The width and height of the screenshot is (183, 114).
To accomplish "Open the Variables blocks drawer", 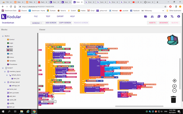I will (x=11, y=61).
